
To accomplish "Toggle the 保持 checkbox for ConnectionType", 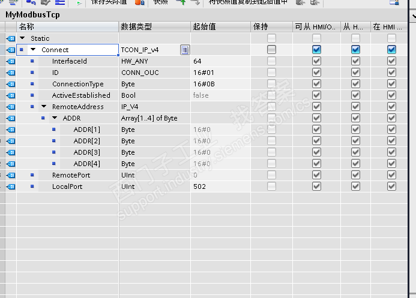I will click(x=271, y=84).
